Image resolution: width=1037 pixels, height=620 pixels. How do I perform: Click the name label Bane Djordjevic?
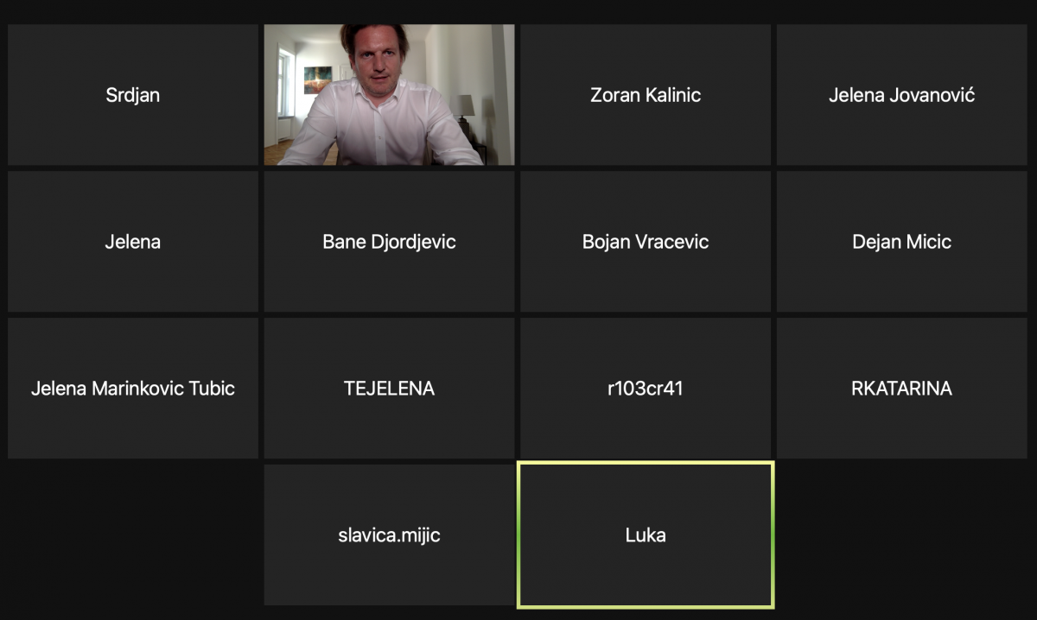389,242
